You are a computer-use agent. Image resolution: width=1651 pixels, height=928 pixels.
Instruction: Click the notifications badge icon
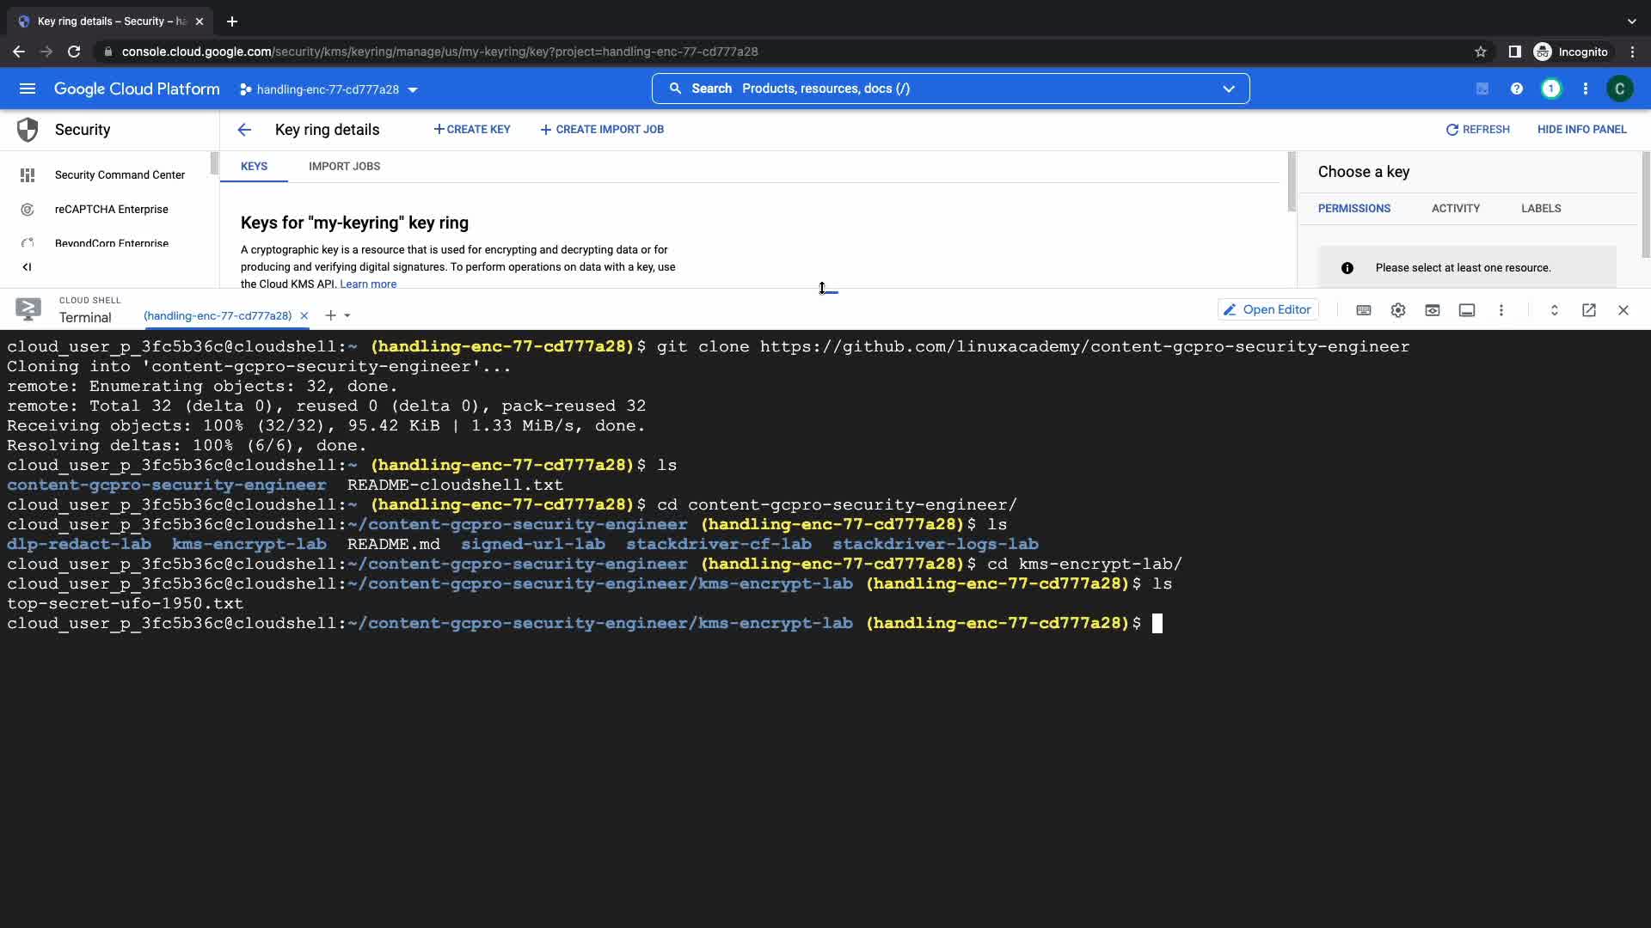click(x=1551, y=89)
